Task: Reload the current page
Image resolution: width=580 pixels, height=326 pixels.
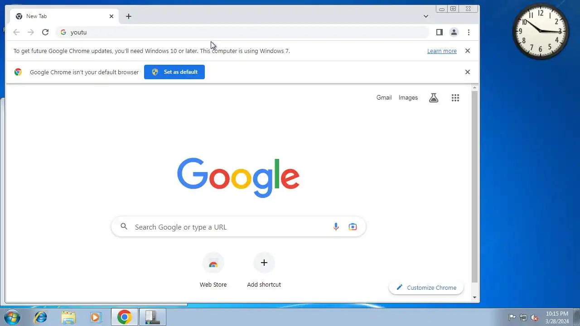Action: click(45, 32)
